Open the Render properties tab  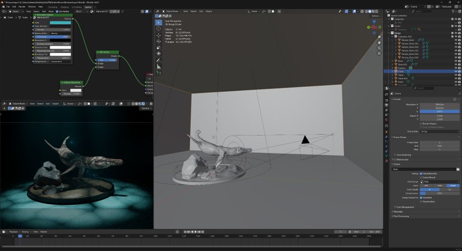pos(386,100)
